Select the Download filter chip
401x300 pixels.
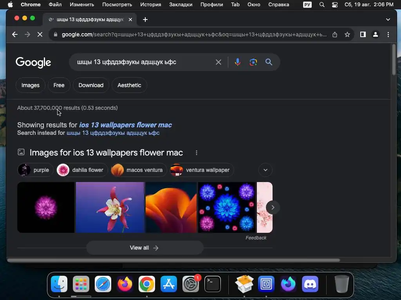point(91,85)
